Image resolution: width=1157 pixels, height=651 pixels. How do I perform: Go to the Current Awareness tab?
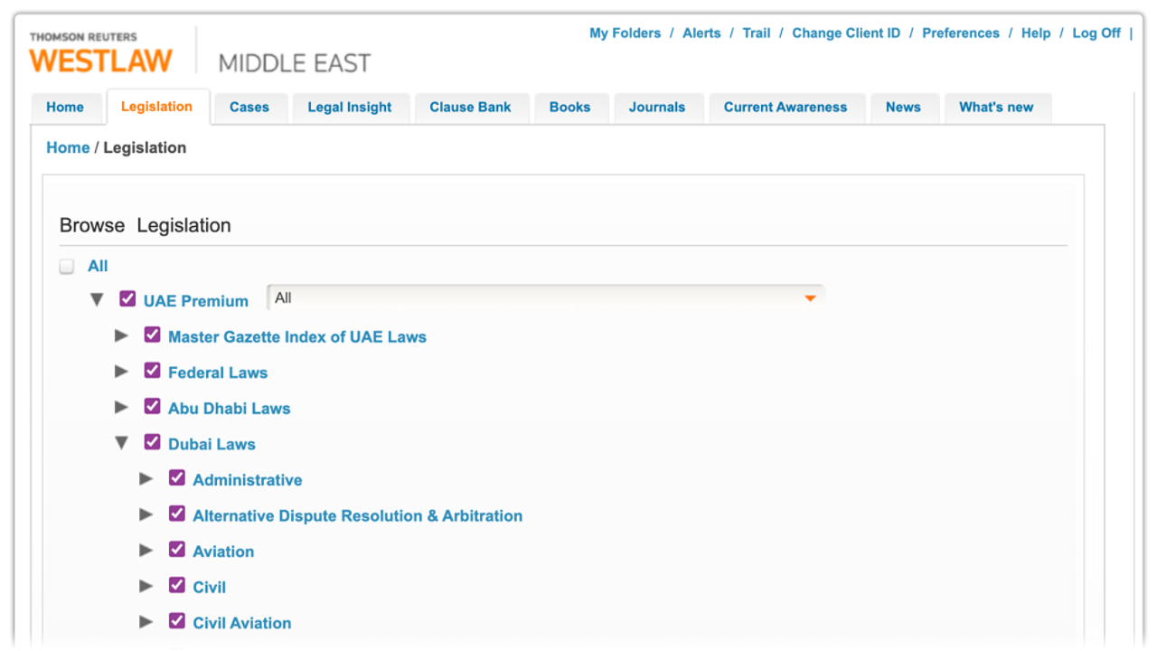click(x=785, y=108)
